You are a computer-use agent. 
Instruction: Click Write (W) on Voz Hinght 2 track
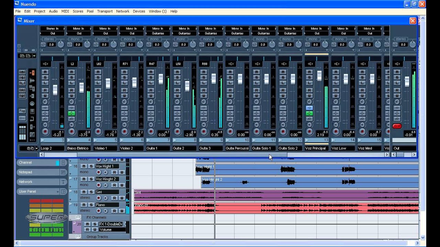coord(122,185)
